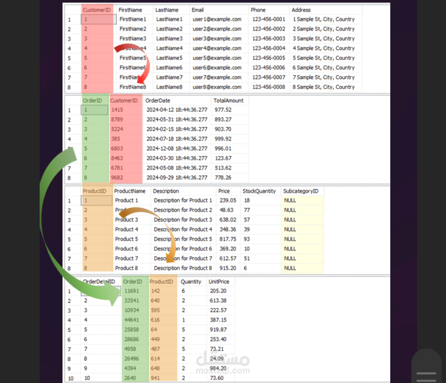The height and width of the screenshot is (383, 446).
Task: Select the StockQuantity column header
Action: 259,191
